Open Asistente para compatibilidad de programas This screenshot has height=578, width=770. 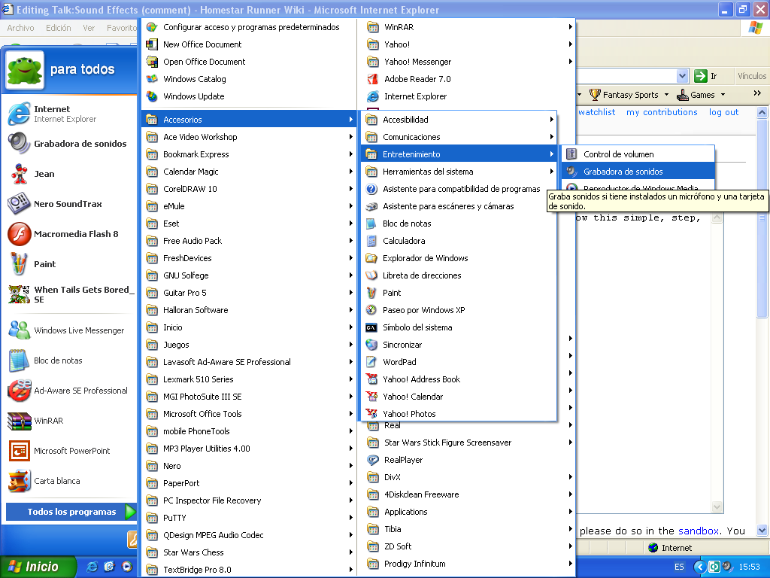tap(459, 189)
